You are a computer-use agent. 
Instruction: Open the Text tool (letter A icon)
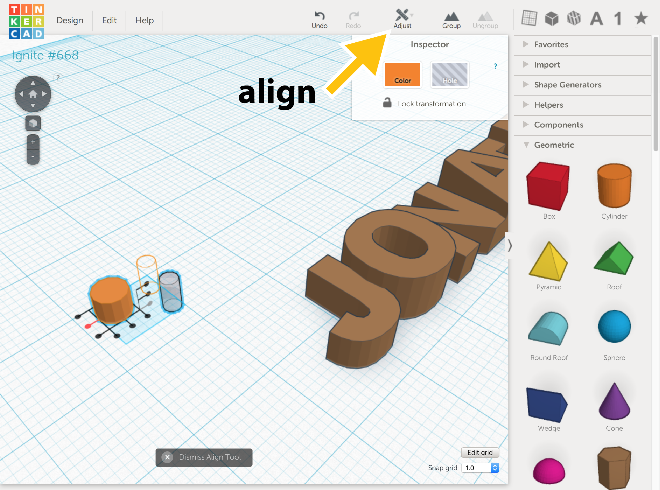tap(596, 19)
